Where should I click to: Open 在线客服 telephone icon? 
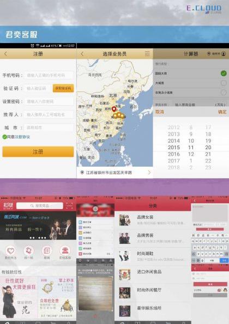pyautogui.click(x=65, y=250)
